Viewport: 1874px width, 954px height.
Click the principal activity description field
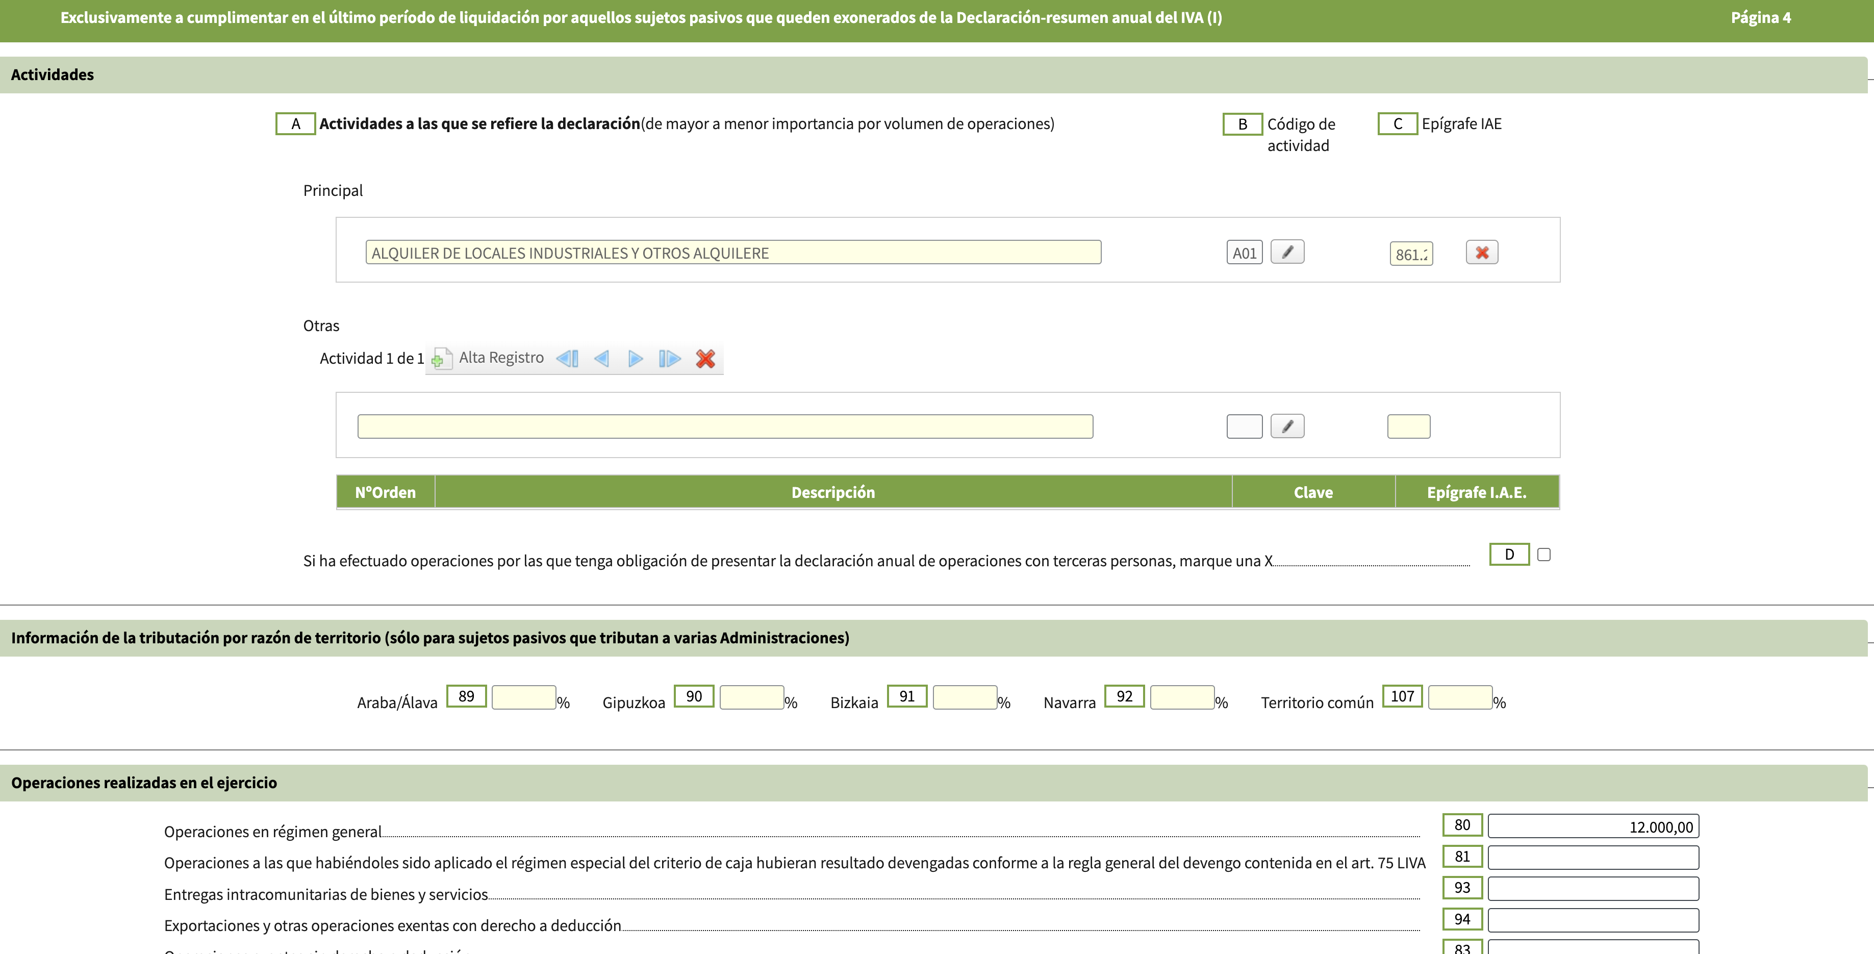[733, 252]
